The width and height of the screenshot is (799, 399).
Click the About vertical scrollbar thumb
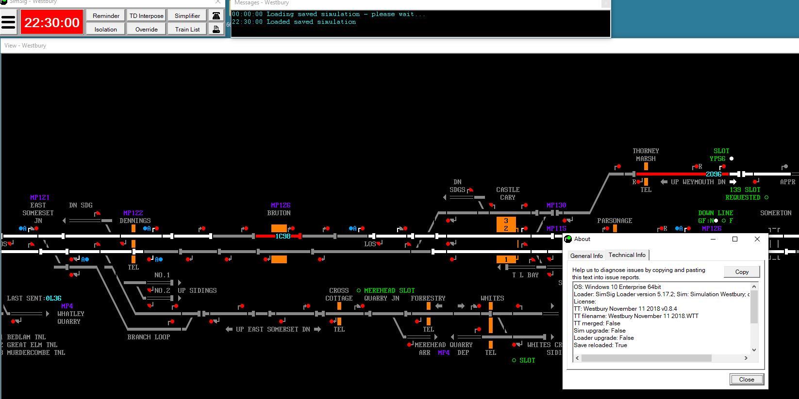[754, 307]
